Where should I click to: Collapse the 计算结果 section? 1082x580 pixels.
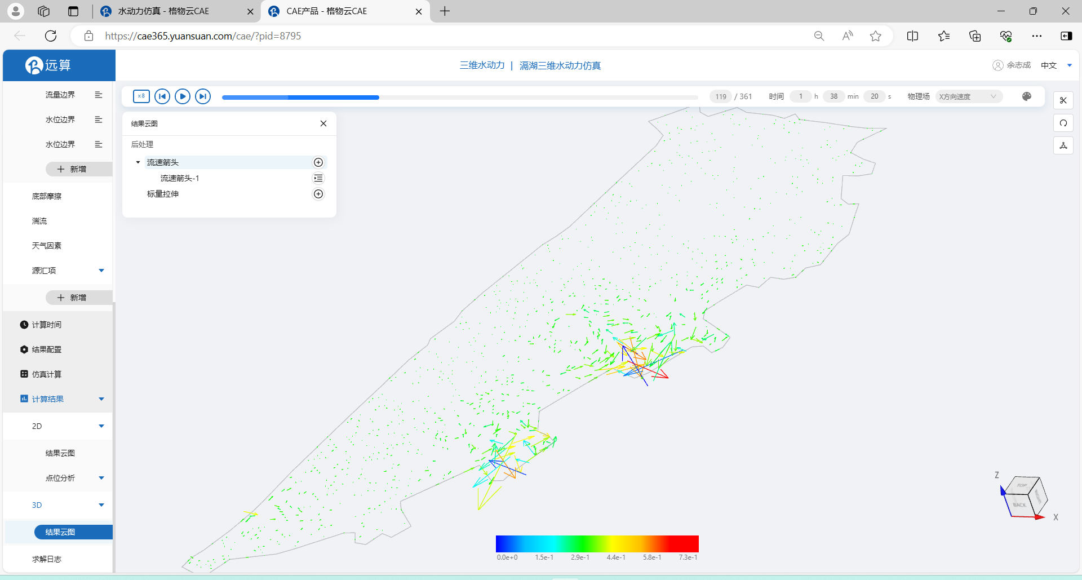point(101,399)
